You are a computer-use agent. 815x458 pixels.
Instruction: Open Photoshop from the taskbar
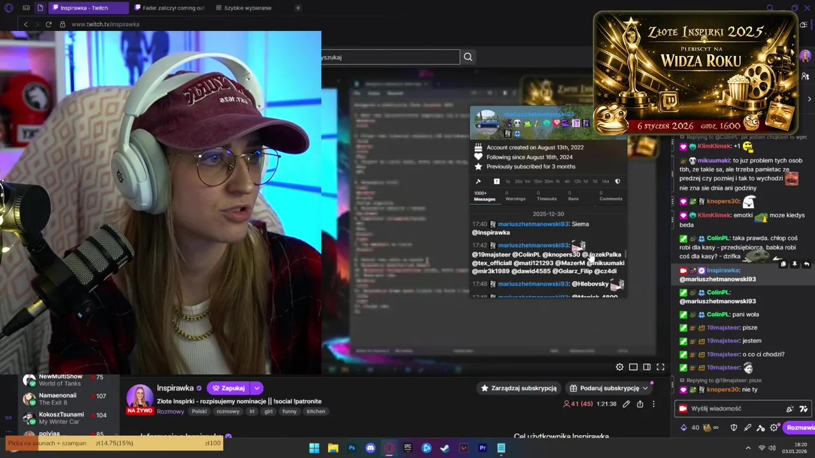[x=351, y=448]
